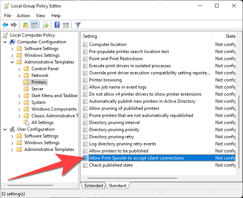Viewport: 243px width, 198px height.
Task: Click the Export List toolbar icon
Action: (x=45, y=25)
